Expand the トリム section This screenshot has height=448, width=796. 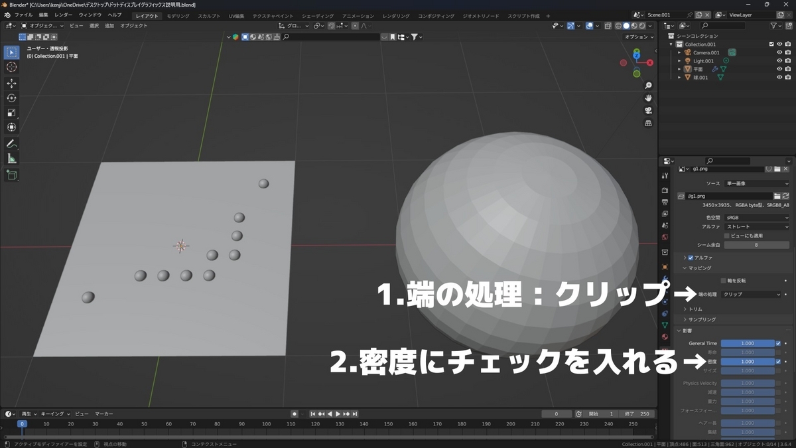(x=696, y=309)
